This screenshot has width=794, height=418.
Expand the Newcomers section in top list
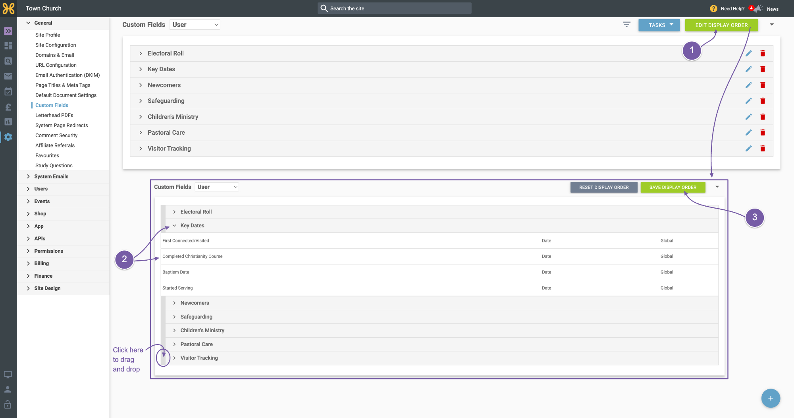141,85
